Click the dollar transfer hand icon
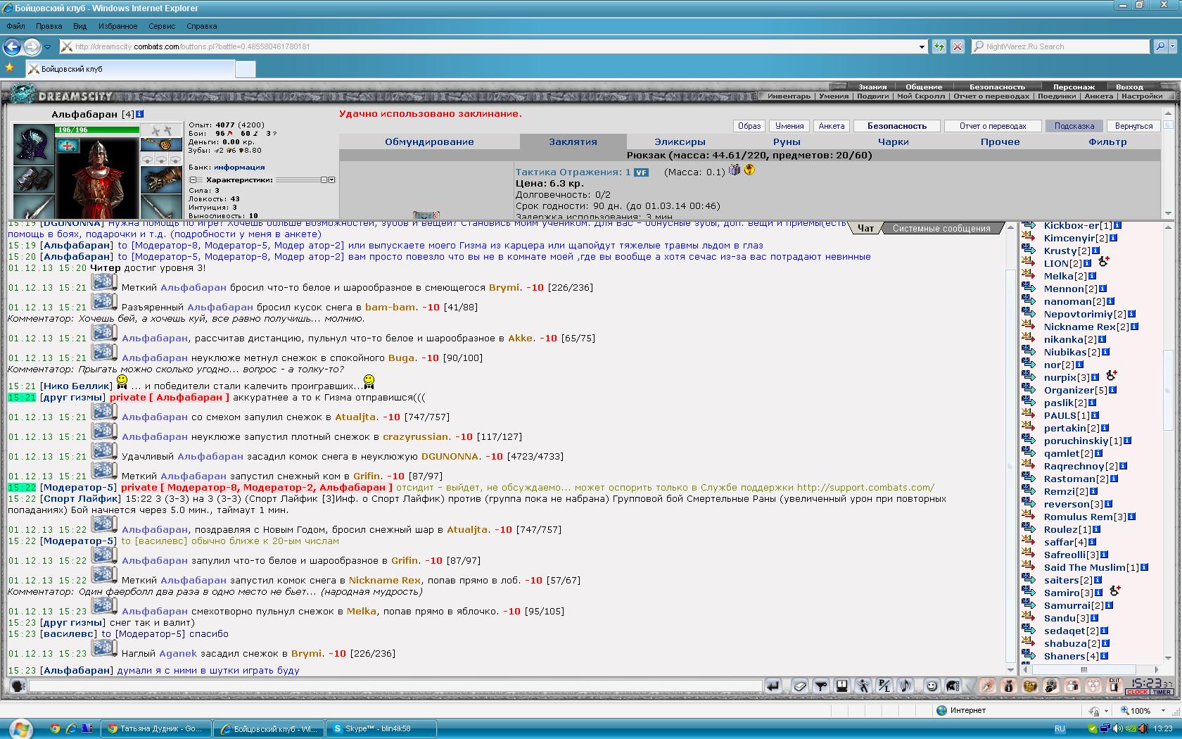 (1051, 686)
